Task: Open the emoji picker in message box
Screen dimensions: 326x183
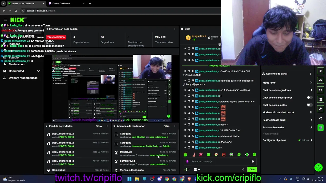Action: pyautogui.click(x=253, y=161)
